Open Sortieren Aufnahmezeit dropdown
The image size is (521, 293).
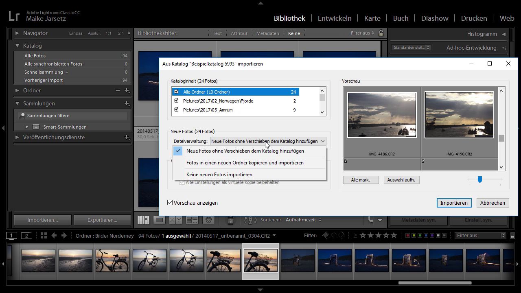pyautogui.click(x=303, y=220)
